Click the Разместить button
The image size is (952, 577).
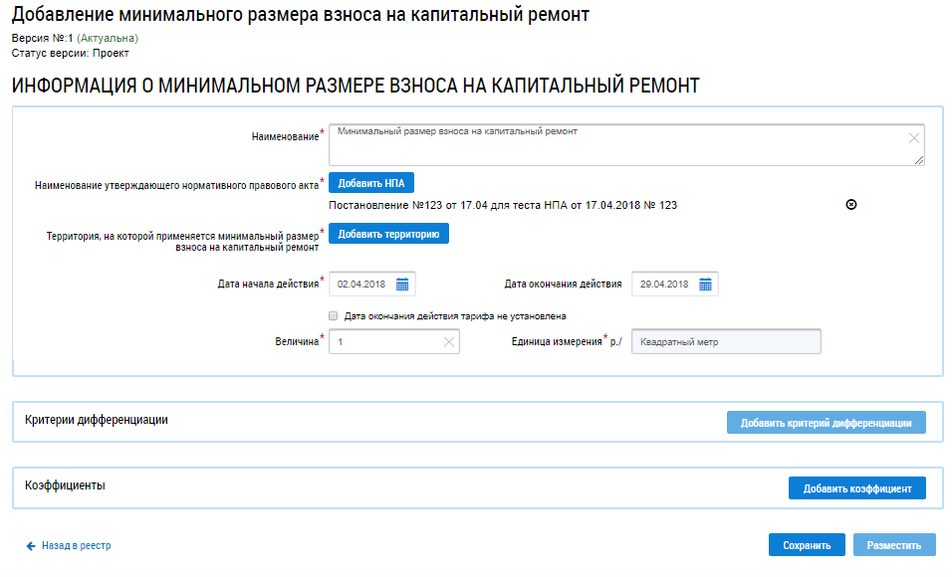click(893, 545)
